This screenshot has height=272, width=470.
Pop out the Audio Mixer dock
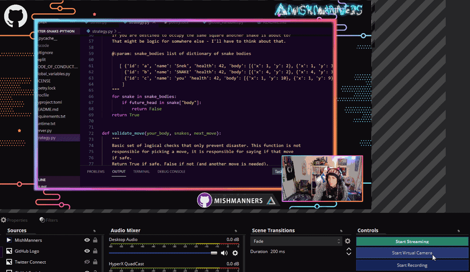point(236,231)
